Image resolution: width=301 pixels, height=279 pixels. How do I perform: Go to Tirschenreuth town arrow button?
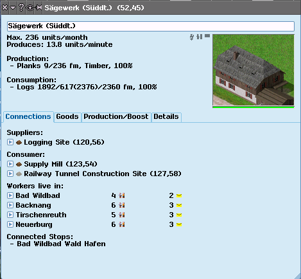click(x=10, y=215)
